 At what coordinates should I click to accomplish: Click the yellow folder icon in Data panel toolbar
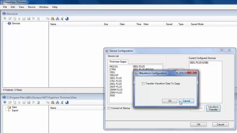coord(53,102)
